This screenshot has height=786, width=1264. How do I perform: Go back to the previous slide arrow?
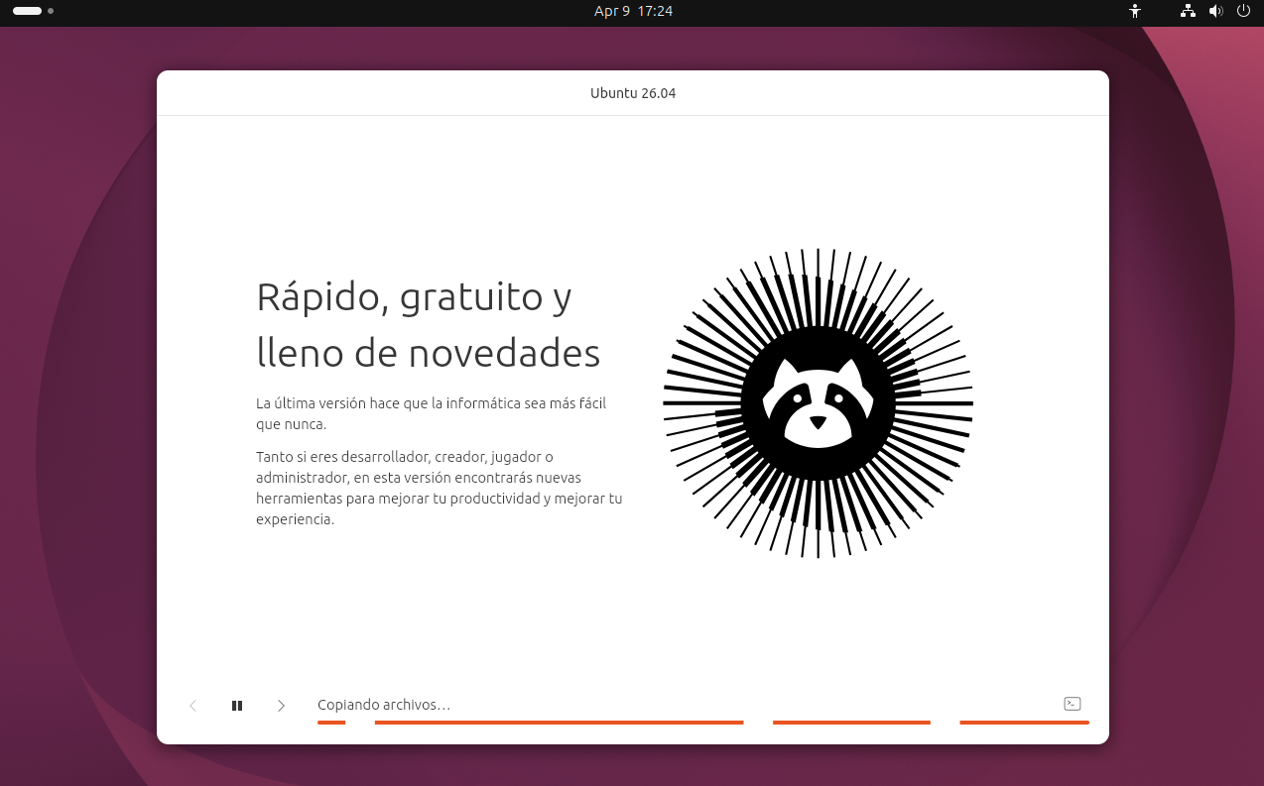[193, 706]
